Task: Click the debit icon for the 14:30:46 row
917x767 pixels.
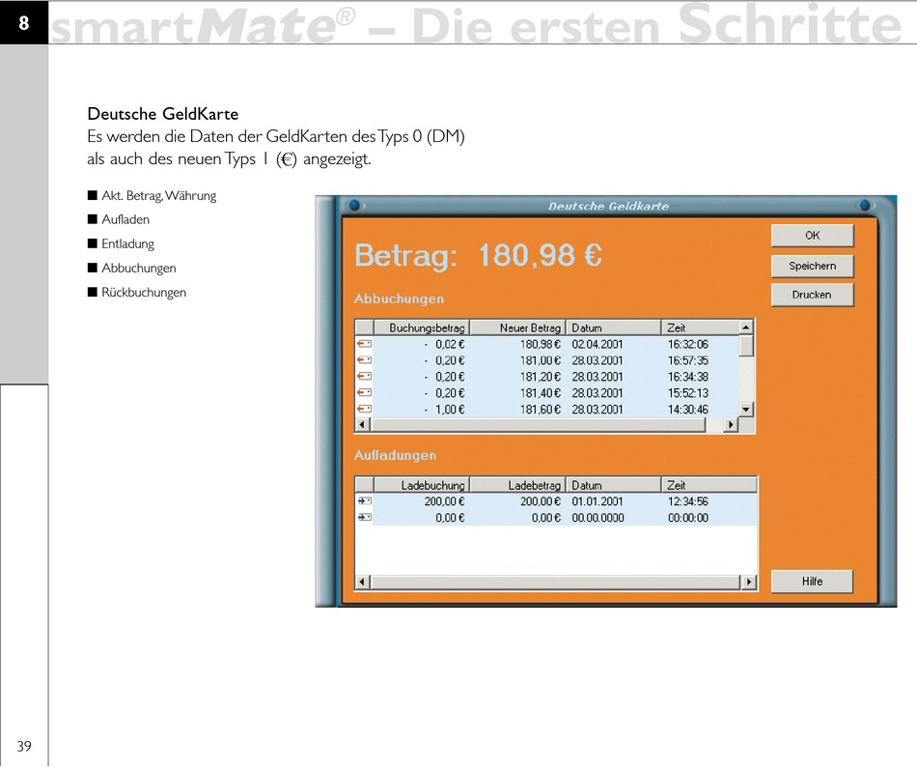Action: click(364, 410)
